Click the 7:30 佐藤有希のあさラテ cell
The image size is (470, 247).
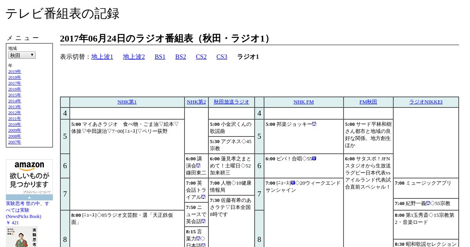[x=231, y=222]
